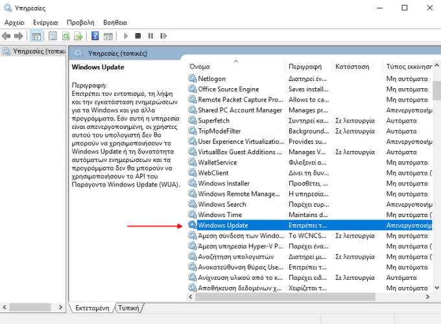Click the list's horizontal scroll left arrow
Image resolution: width=441 pixels, height=324 pixels.
191,297
